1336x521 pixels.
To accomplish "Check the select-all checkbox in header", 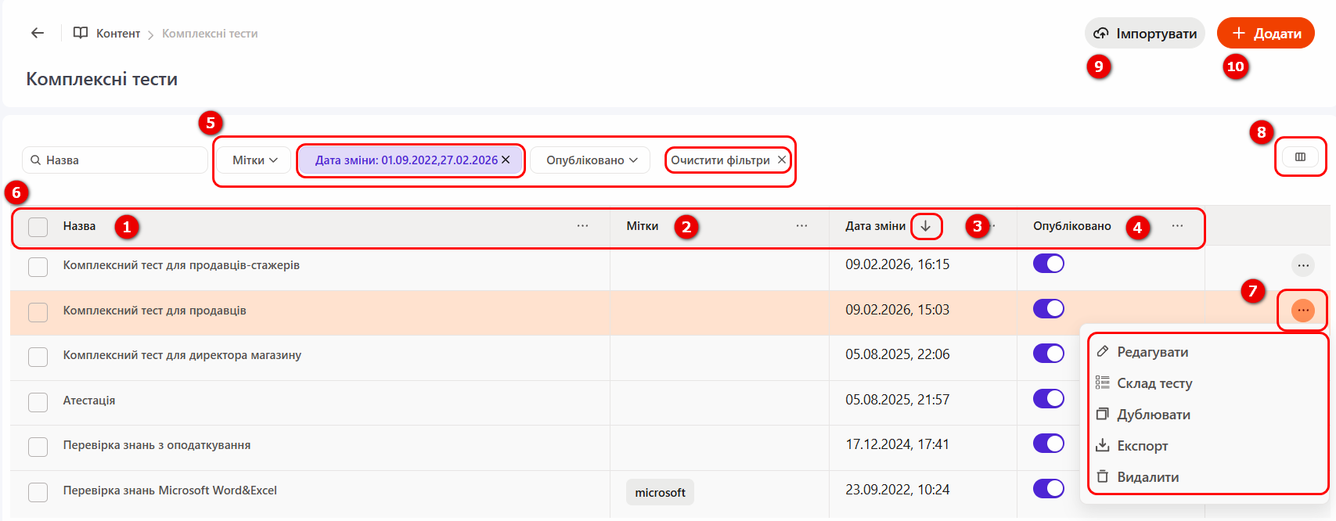I will tap(38, 227).
